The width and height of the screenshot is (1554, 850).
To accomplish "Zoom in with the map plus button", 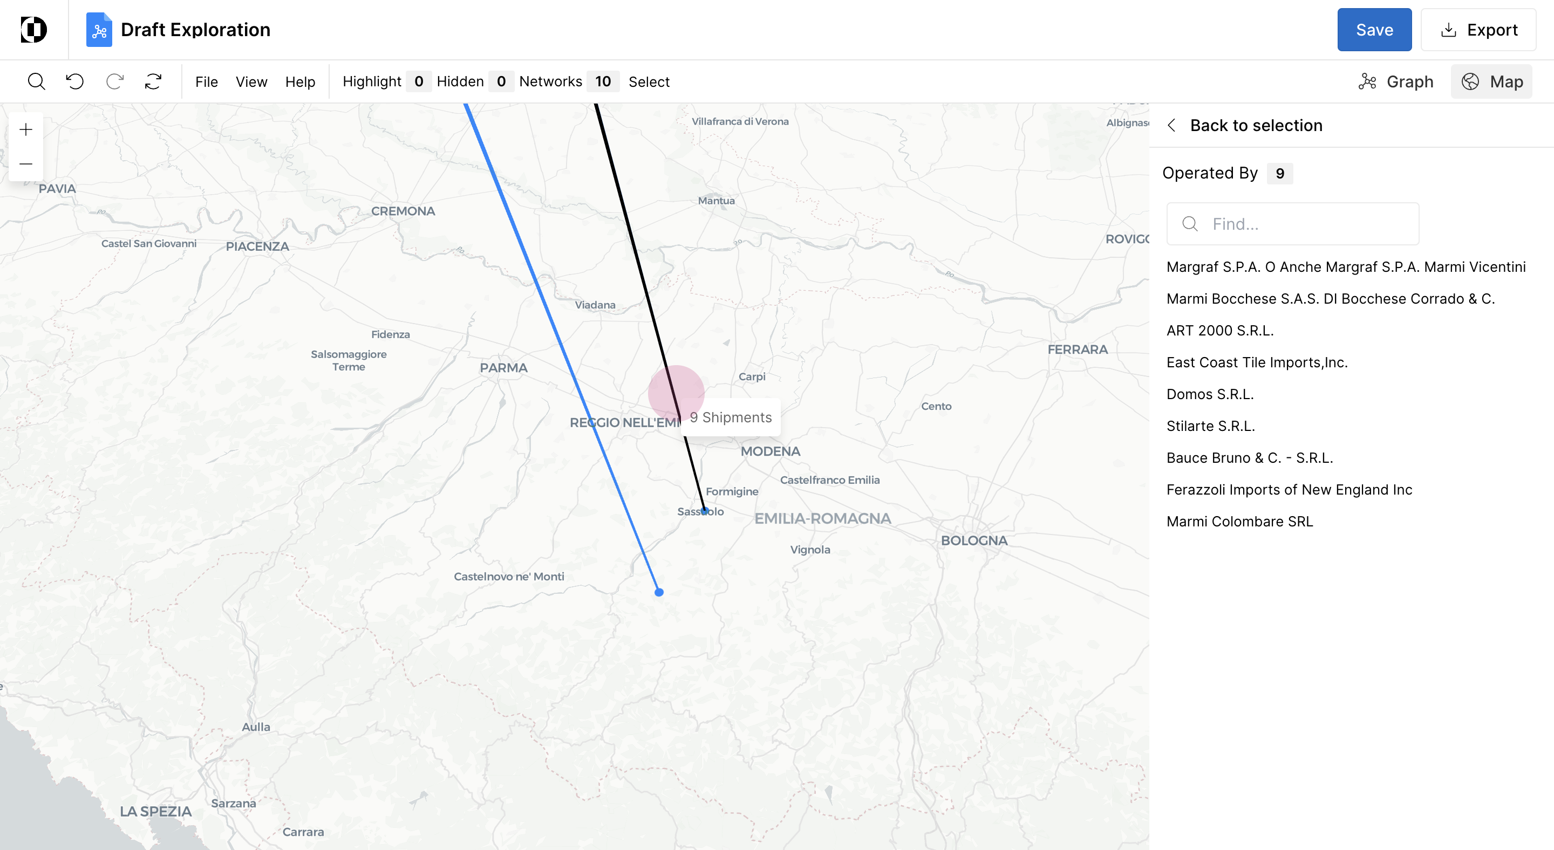I will pyautogui.click(x=26, y=129).
